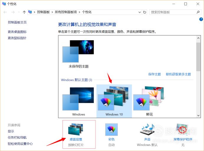Open the 桌面背景 settings icon
204x151 pixels.
pos(75,130)
